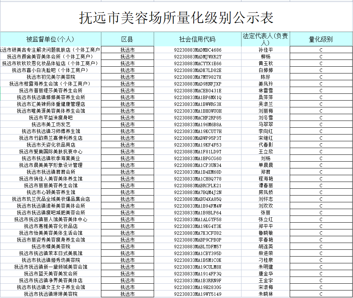Screen dimensions: 353x298
Task: Select the representative 马翠翠
Action: (x=266, y=124)
